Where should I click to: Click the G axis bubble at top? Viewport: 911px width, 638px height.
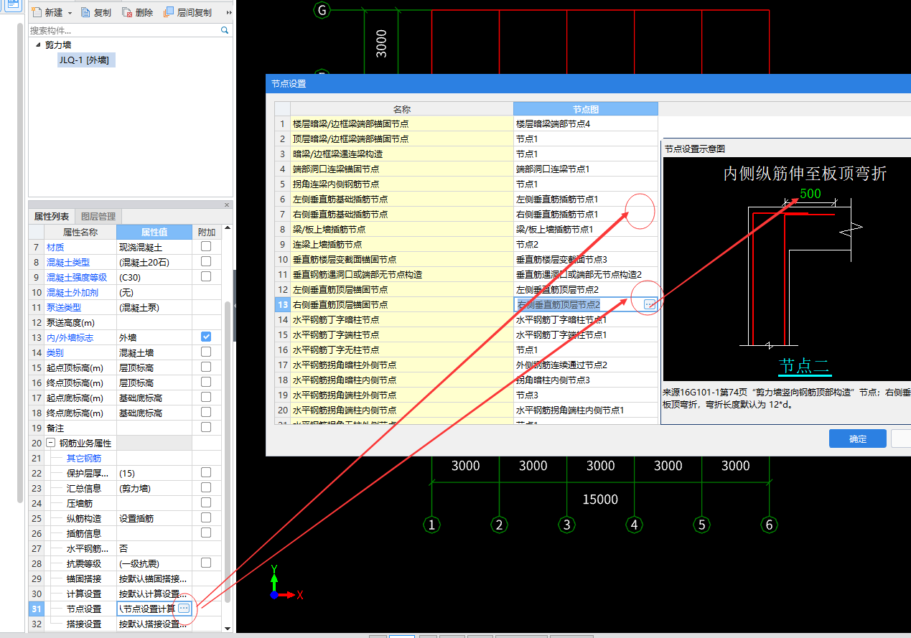[x=322, y=10]
